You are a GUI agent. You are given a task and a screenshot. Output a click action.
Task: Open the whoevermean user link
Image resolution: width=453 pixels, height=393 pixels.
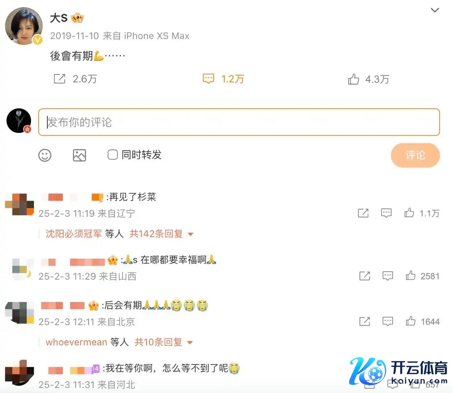point(76,342)
